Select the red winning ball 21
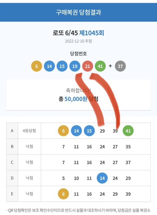The width and height of the screenshot is (157, 215). [x=87, y=66]
